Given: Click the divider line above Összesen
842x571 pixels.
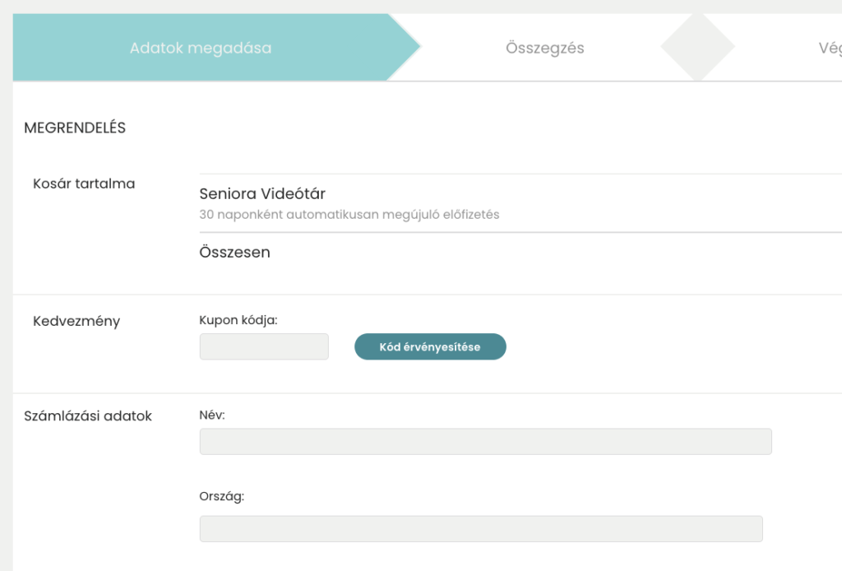Looking at the screenshot, I should pyautogui.click(x=518, y=232).
